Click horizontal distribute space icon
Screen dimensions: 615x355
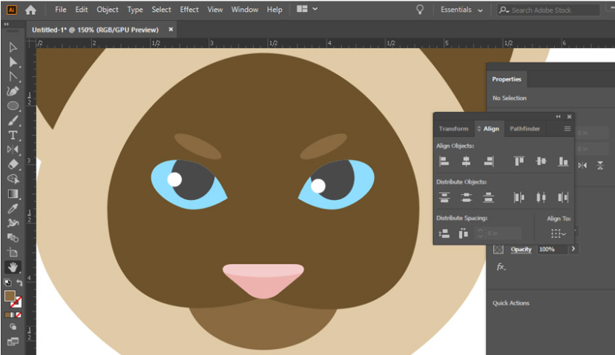(463, 233)
